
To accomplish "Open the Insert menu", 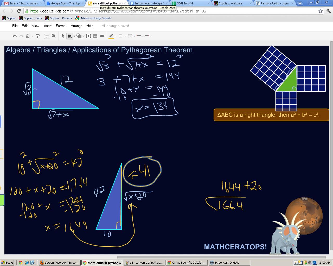I will 47,26.
